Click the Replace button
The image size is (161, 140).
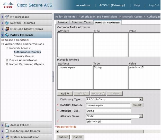98,94
